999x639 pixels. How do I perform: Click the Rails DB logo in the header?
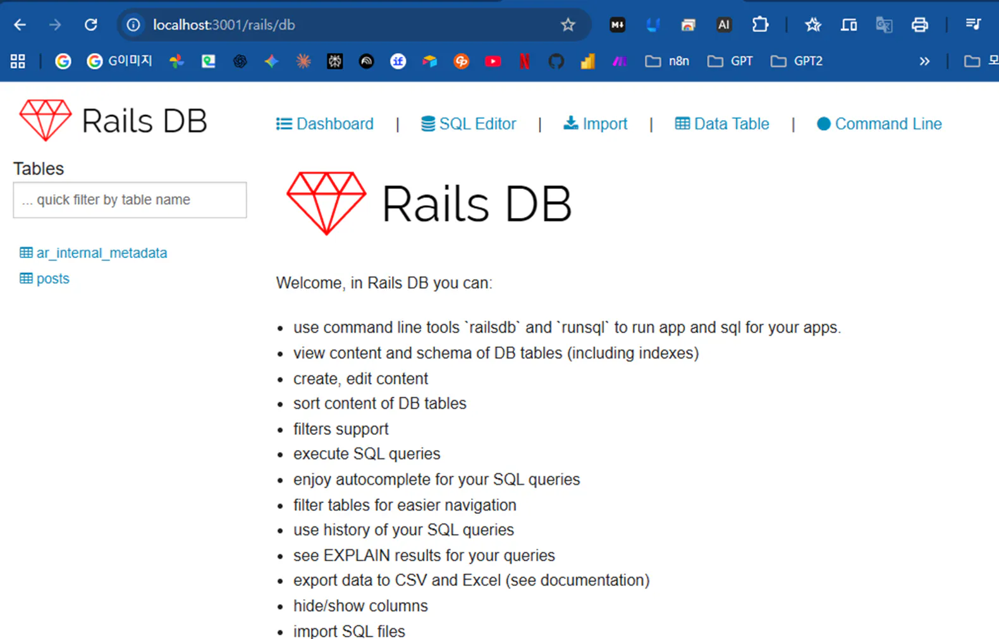coord(113,120)
